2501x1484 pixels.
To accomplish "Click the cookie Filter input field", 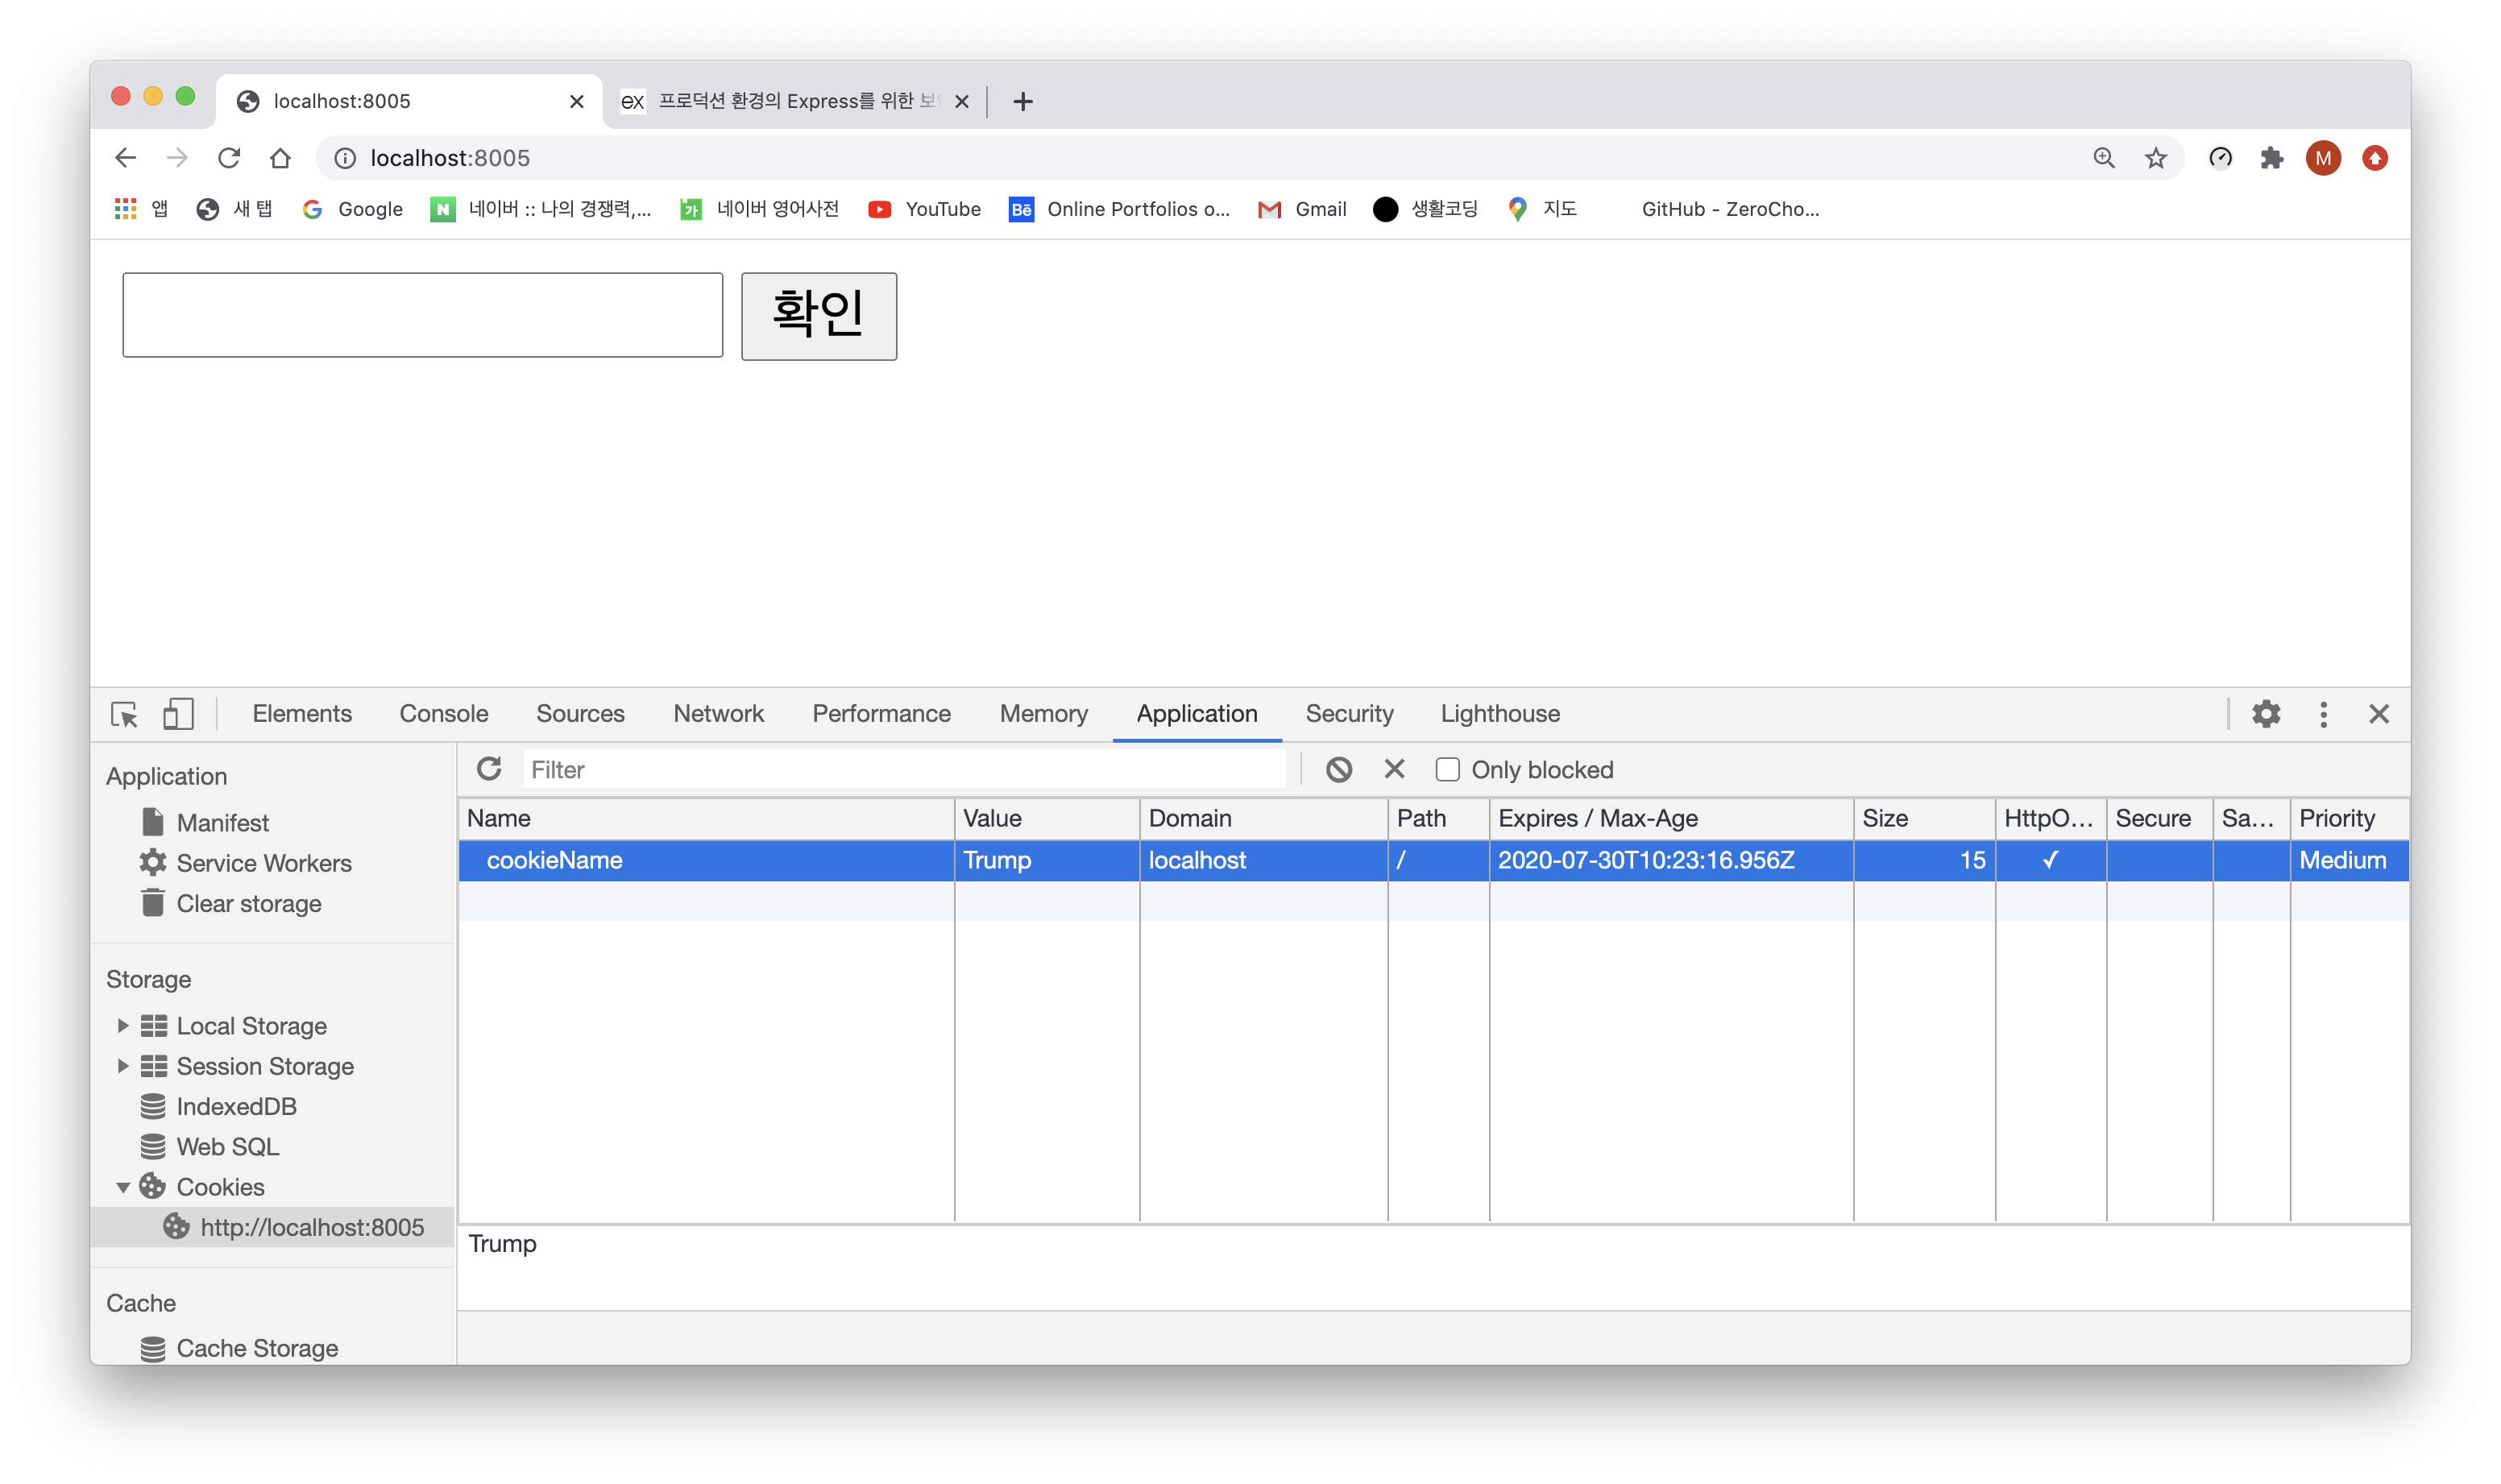I will pyautogui.click(x=903, y=769).
